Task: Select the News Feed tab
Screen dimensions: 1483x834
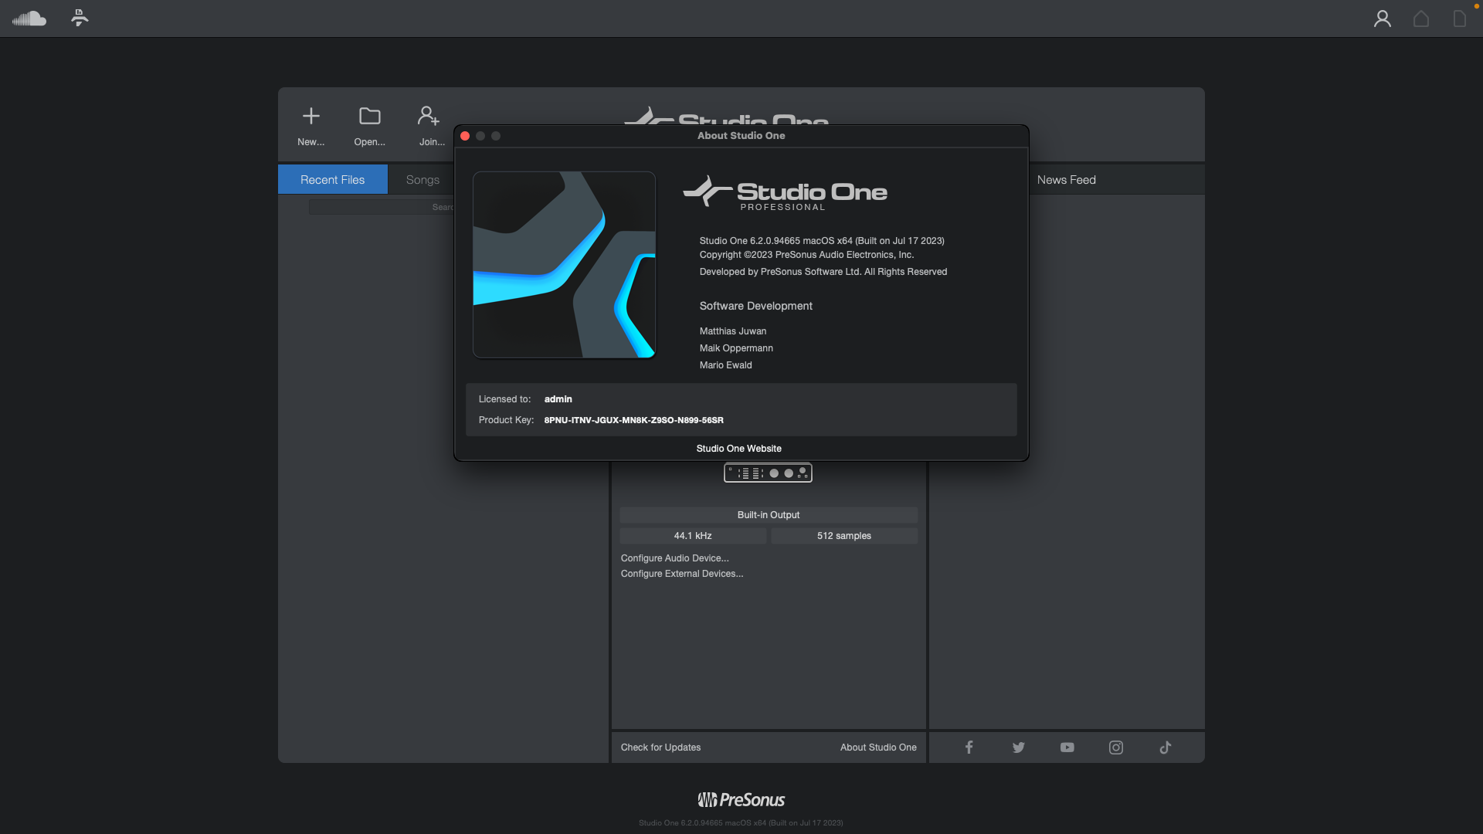Action: 1066,179
